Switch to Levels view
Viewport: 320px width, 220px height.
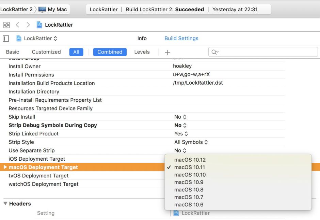(x=142, y=52)
